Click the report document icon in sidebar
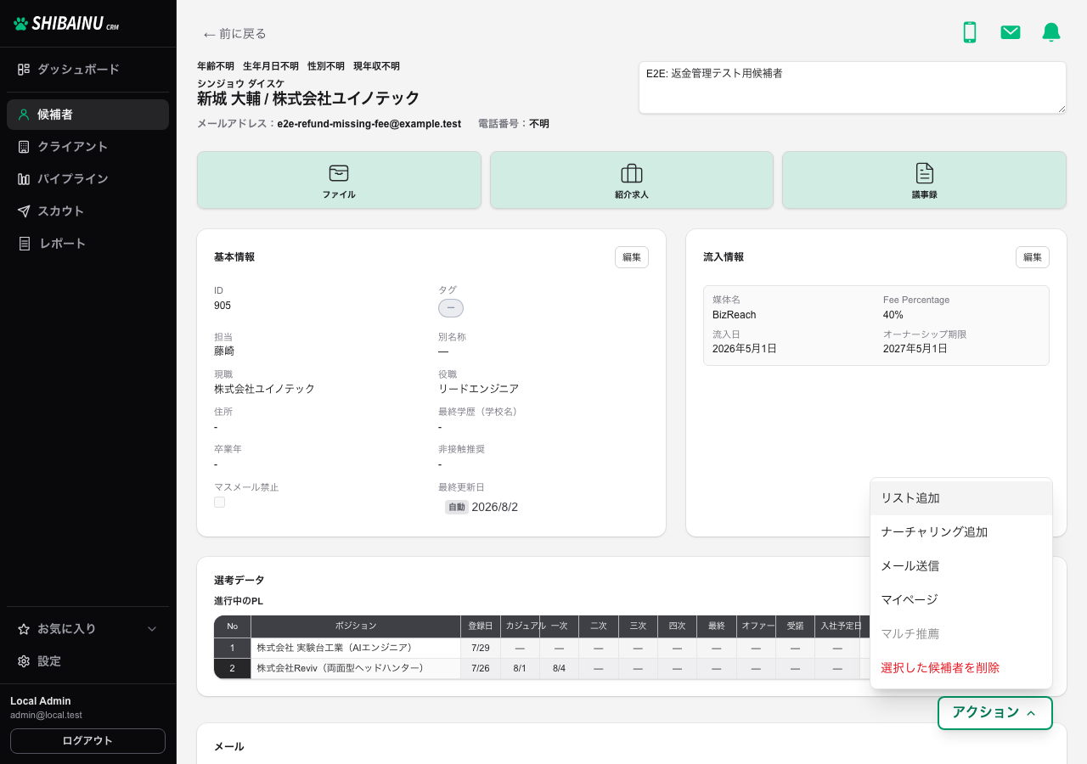The height and width of the screenshot is (764, 1087). click(x=24, y=244)
